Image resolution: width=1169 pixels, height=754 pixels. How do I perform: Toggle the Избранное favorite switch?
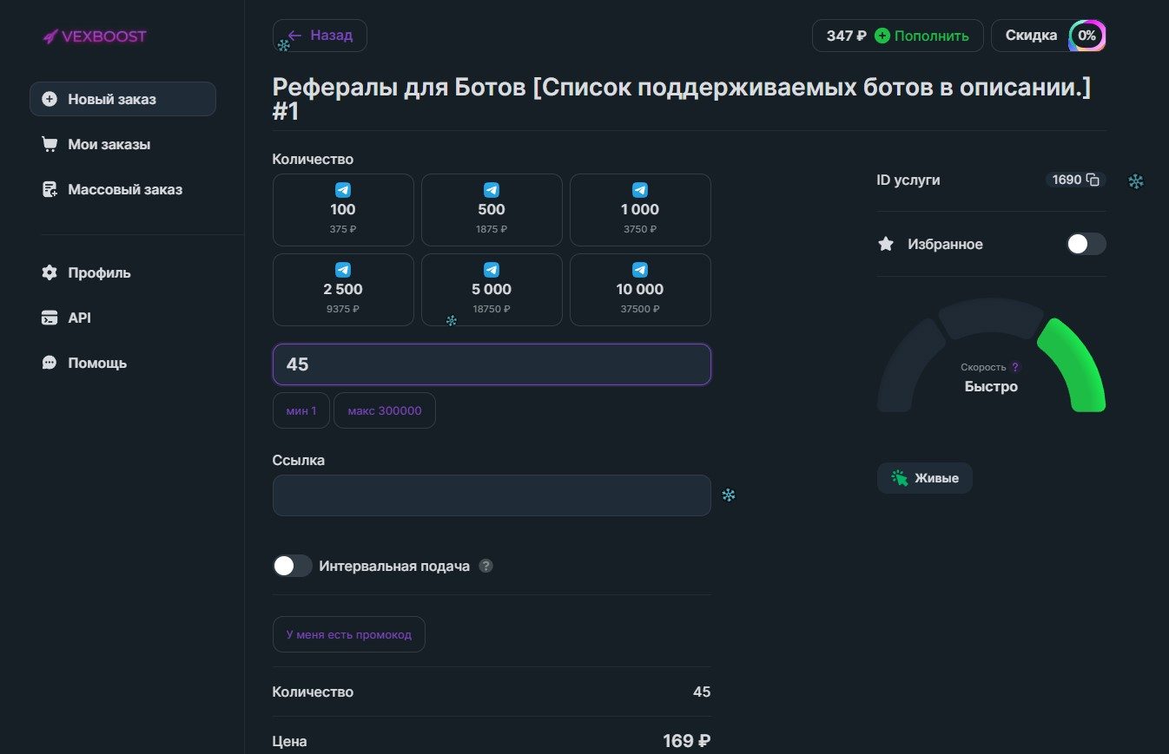[1086, 245]
